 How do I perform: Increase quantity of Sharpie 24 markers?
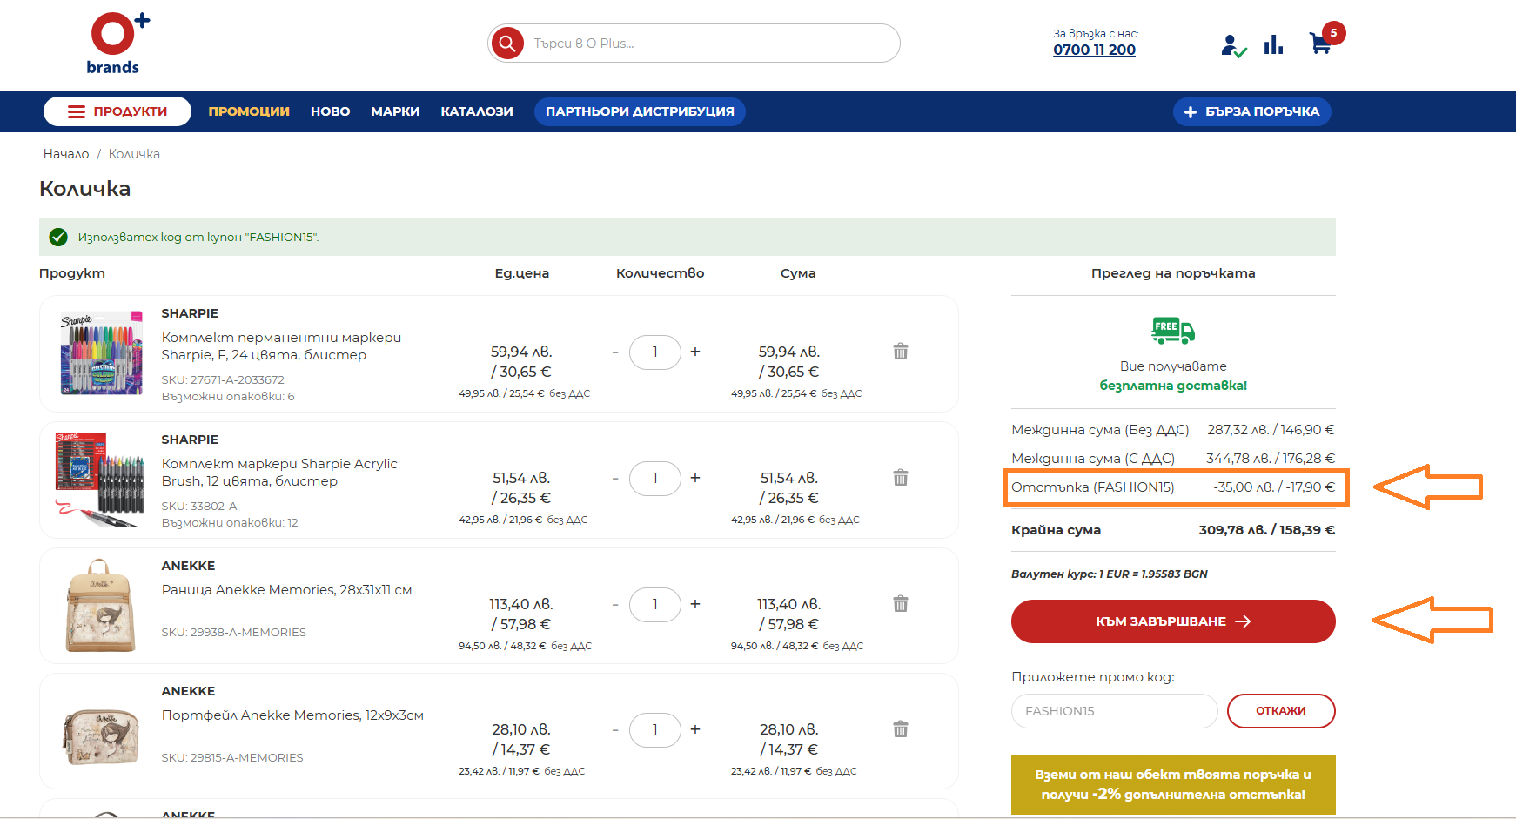[695, 352]
